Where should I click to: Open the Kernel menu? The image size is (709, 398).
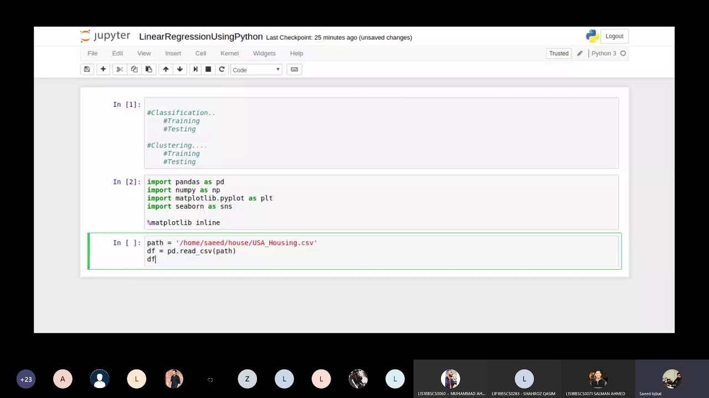coord(229,54)
